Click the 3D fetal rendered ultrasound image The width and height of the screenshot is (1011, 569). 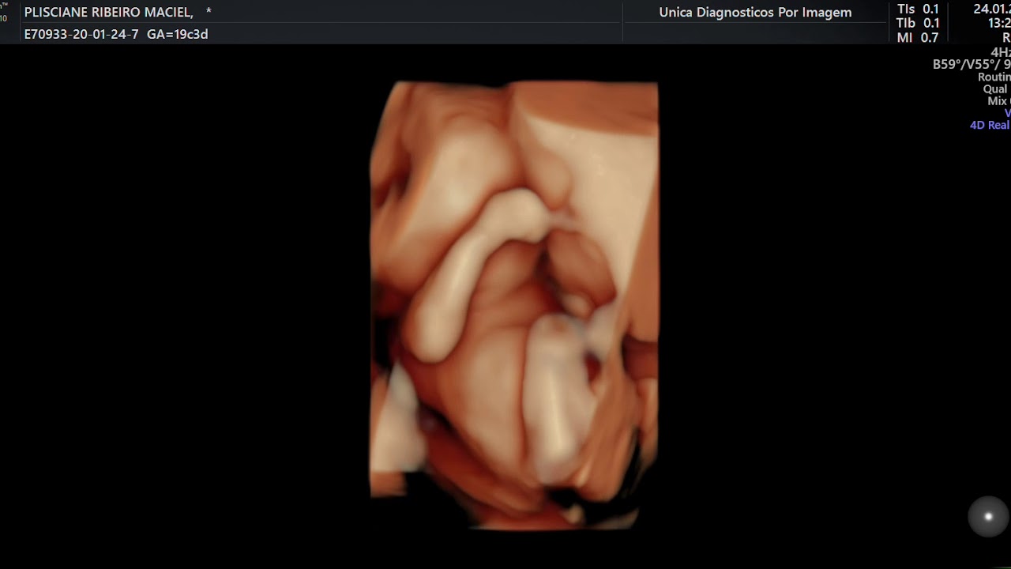click(x=514, y=304)
